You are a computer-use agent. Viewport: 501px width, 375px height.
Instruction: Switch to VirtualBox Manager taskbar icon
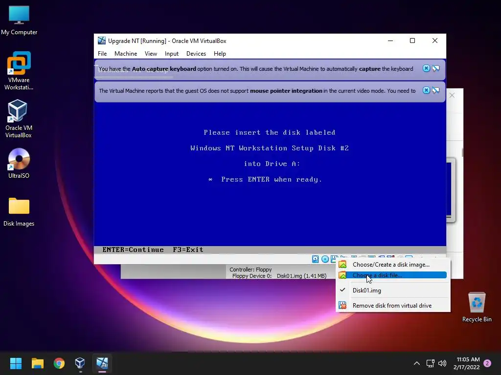(x=80, y=363)
